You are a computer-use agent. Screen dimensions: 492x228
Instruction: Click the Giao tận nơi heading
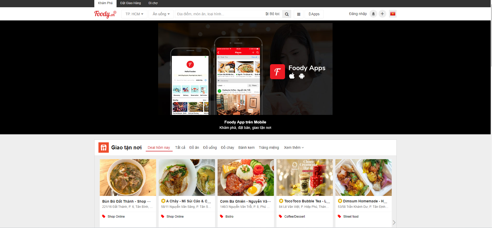point(126,148)
